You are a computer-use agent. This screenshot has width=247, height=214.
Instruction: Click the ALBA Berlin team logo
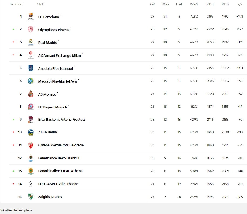tap(31, 132)
